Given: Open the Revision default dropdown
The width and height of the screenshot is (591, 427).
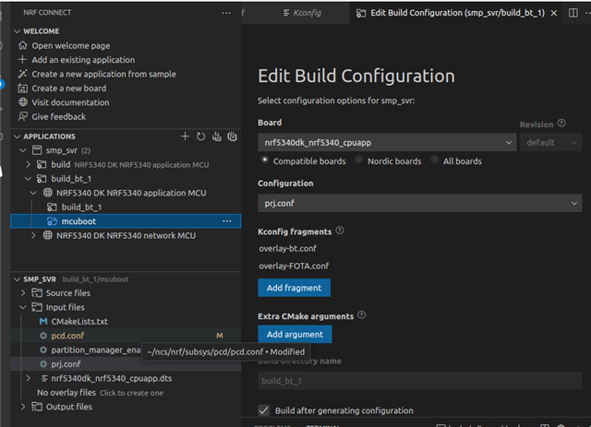Looking at the screenshot, I should [x=550, y=142].
